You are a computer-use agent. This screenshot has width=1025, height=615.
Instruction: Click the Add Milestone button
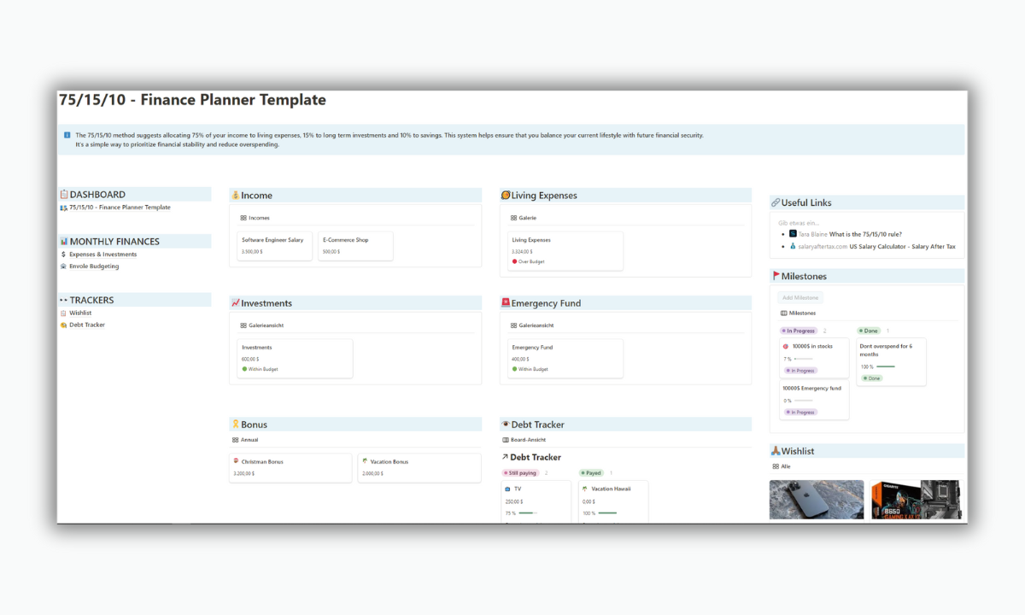point(800,297)
